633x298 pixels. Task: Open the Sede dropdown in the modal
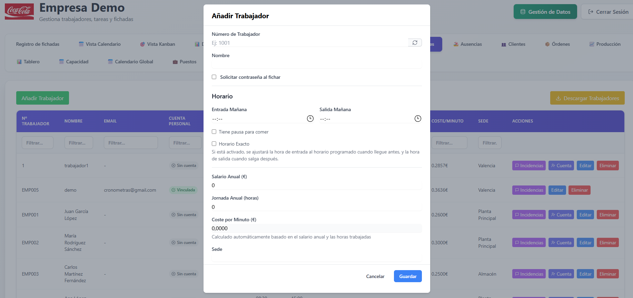316,259
